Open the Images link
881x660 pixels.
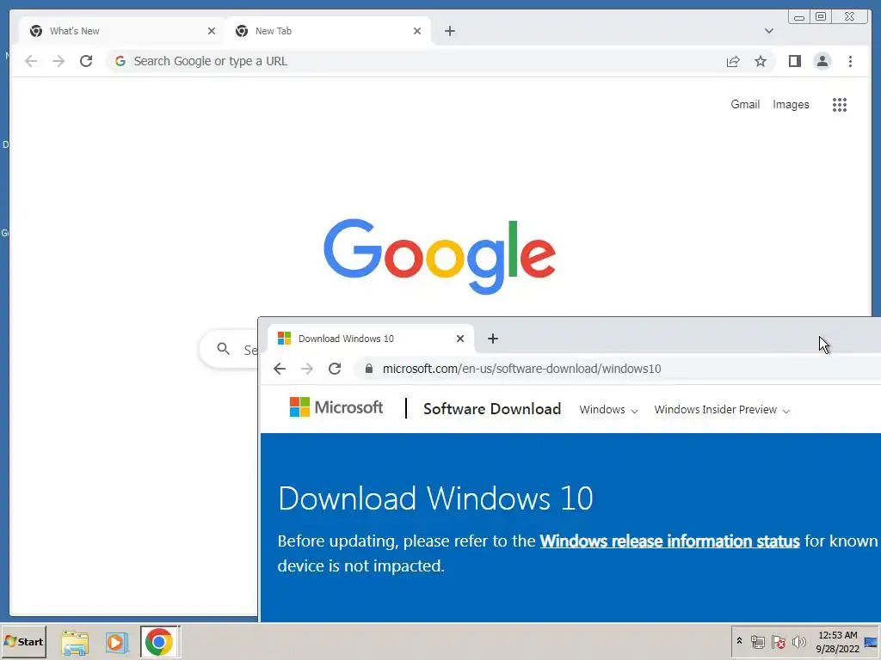pyautogui.click(x=791, y=104)
